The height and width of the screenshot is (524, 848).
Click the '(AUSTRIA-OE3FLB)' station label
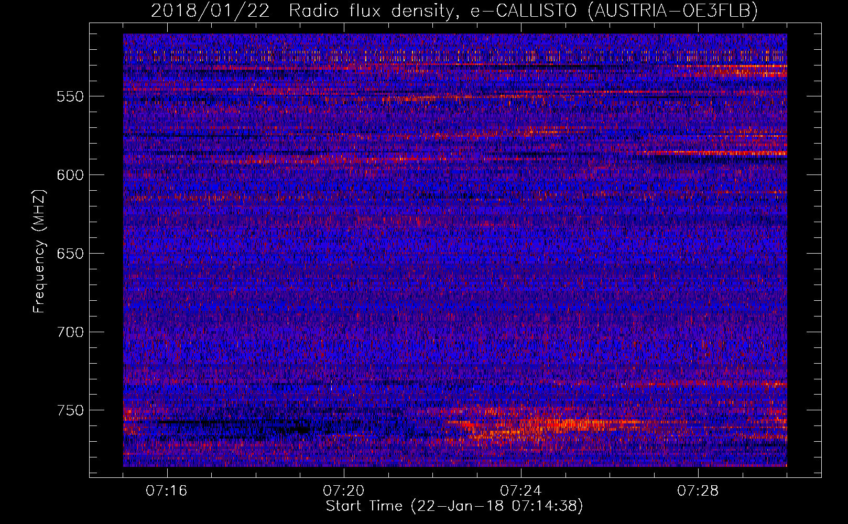(673, 10)
